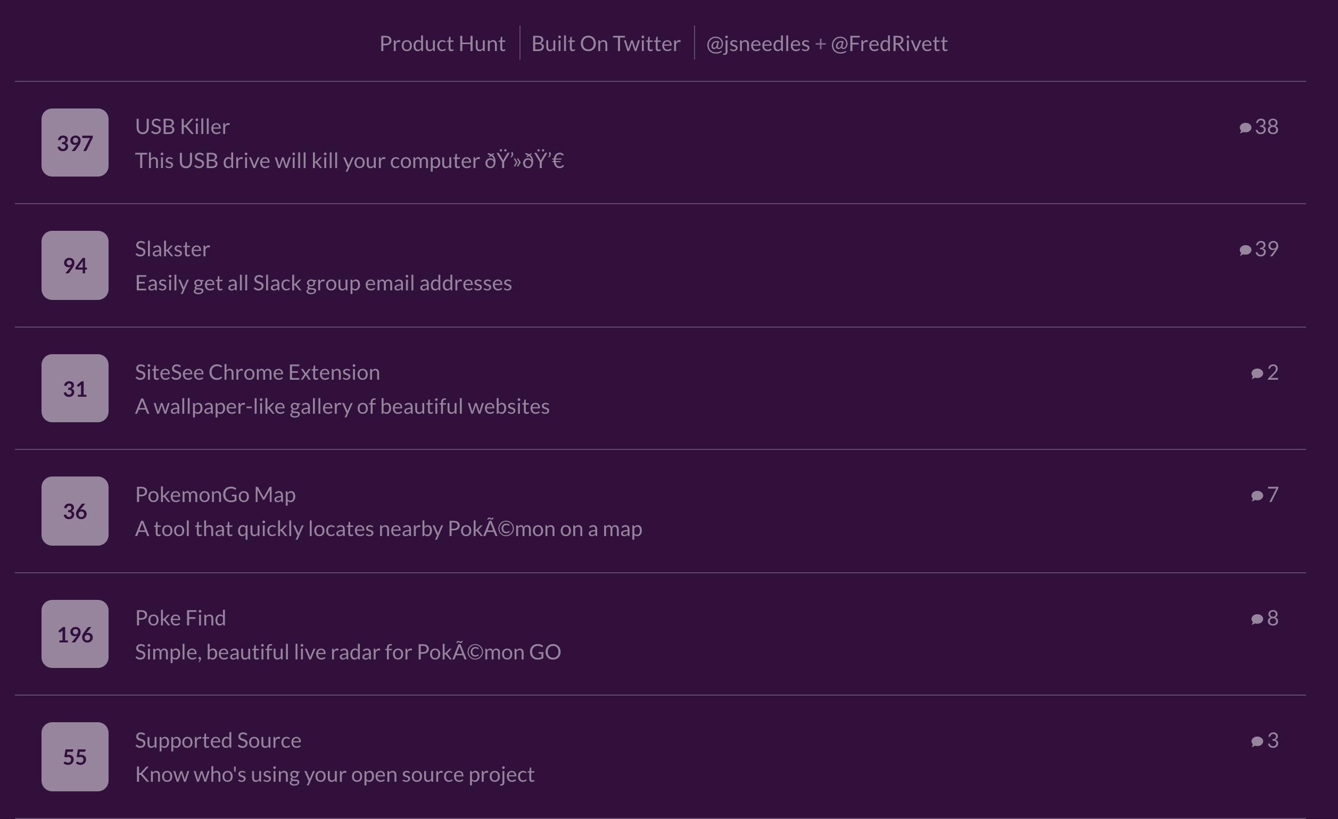Open the Slakster product title

pos(172,249)
